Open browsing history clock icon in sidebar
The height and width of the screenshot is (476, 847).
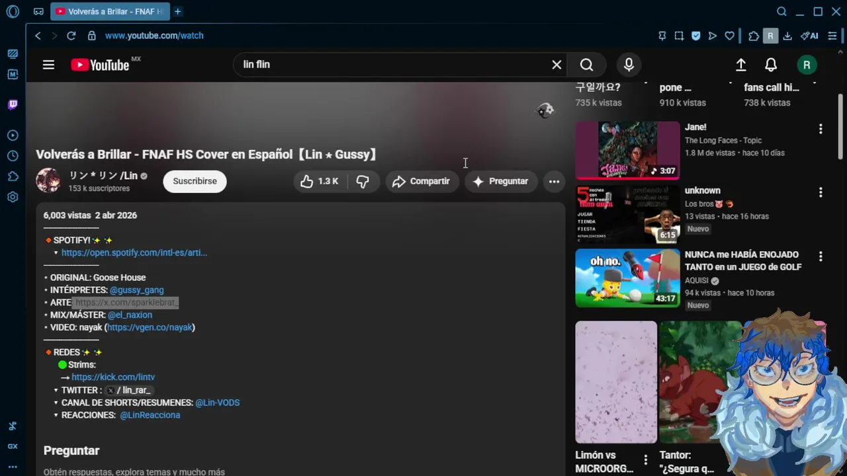tap(13, 156)
